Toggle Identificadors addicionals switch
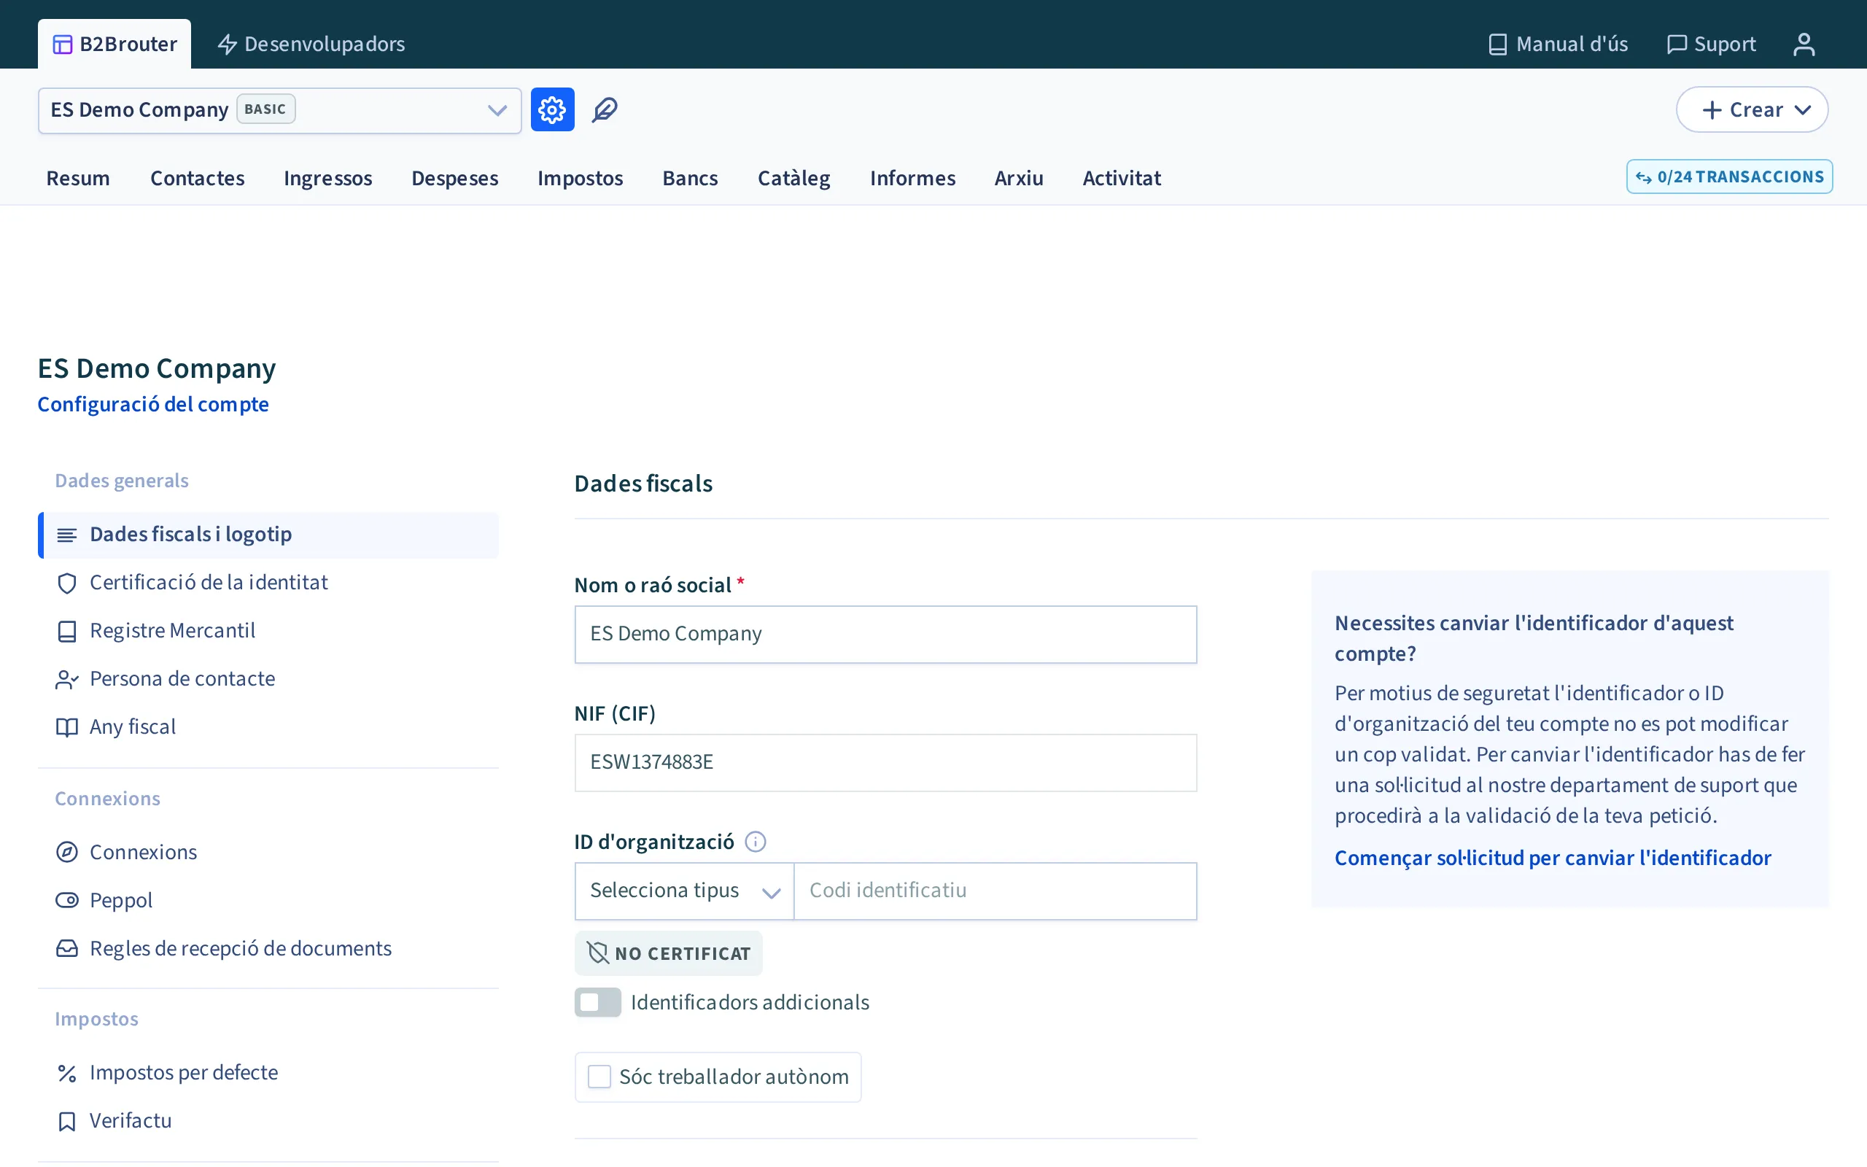The height and width of the screenshot is (1167, 1867). tap(598, 1002)
